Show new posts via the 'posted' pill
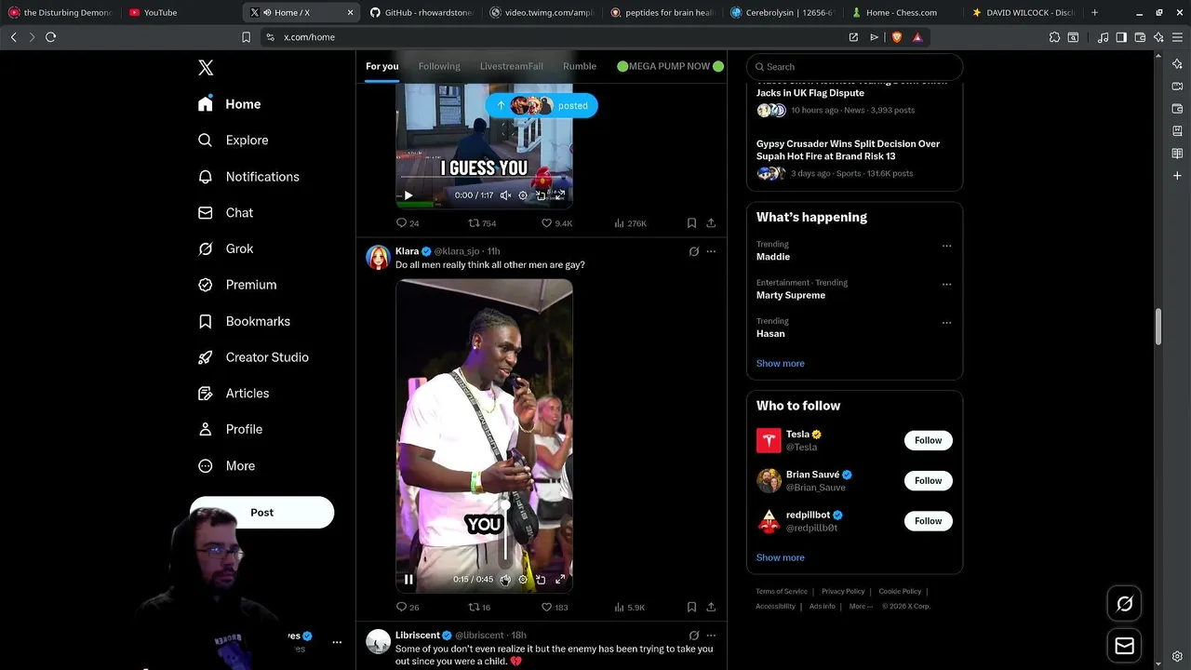Screen dimensions: 1191x670 point(542,106)
